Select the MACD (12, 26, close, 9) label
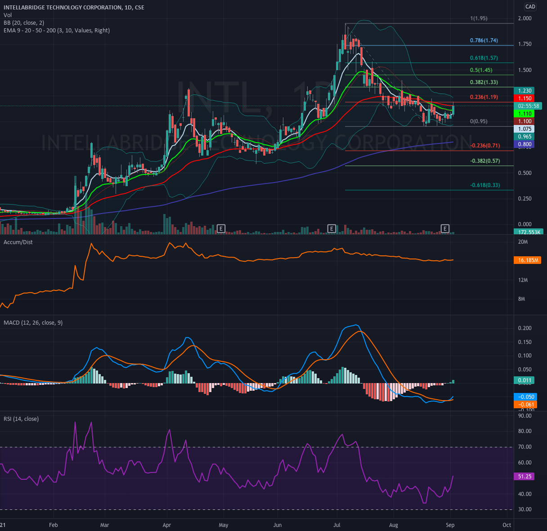Viewport: 547px width, 531px height. (33, 323)
